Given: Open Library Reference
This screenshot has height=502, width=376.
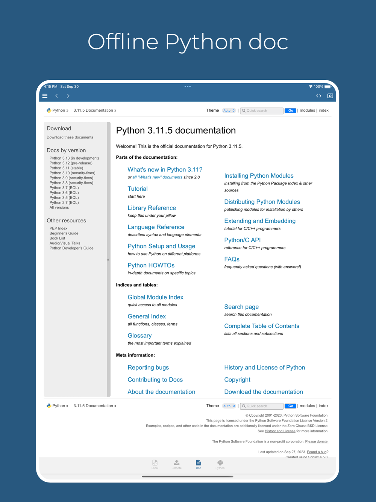Looking at the screenshot, I should [x=152, y=208].
